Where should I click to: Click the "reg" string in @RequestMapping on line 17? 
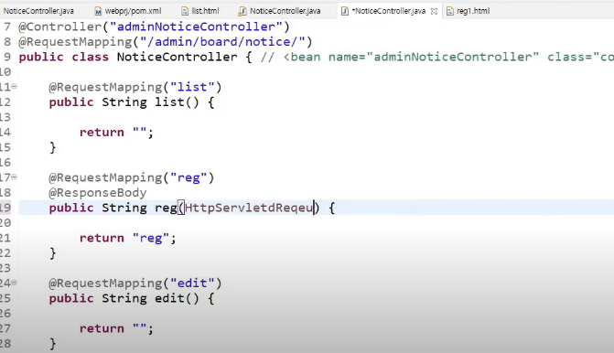(x=189, y=177)
